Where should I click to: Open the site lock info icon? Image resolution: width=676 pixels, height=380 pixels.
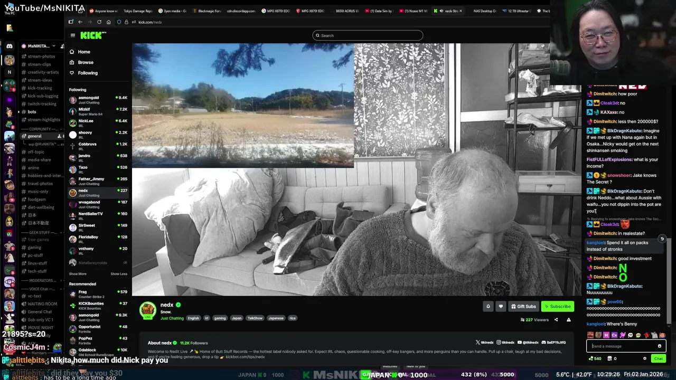[x=126, y=22]
